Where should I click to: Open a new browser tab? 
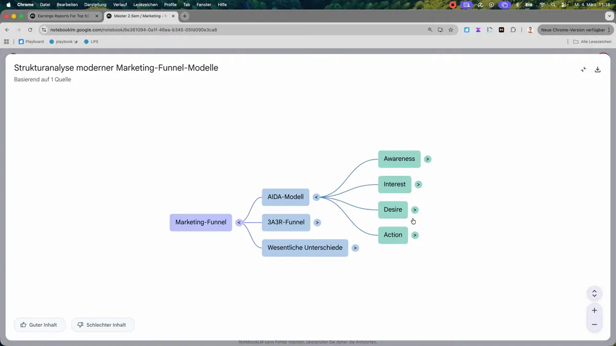pos(184,16)
